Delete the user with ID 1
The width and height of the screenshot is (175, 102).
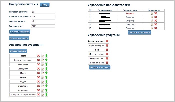(156, 13)
